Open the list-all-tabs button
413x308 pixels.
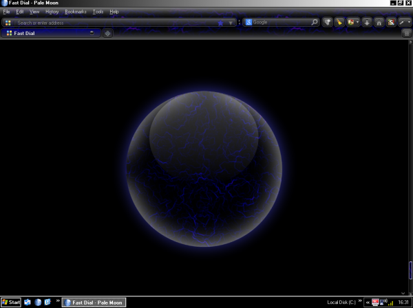click(407, 33)
